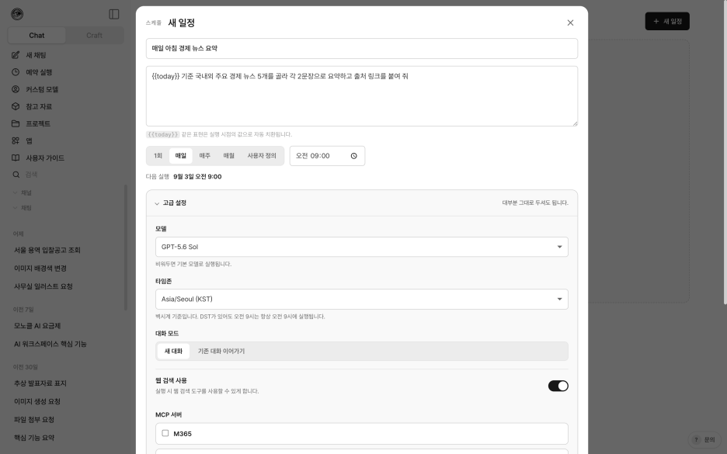Click the sidebar scrollbar thumb

click(126, 248)
